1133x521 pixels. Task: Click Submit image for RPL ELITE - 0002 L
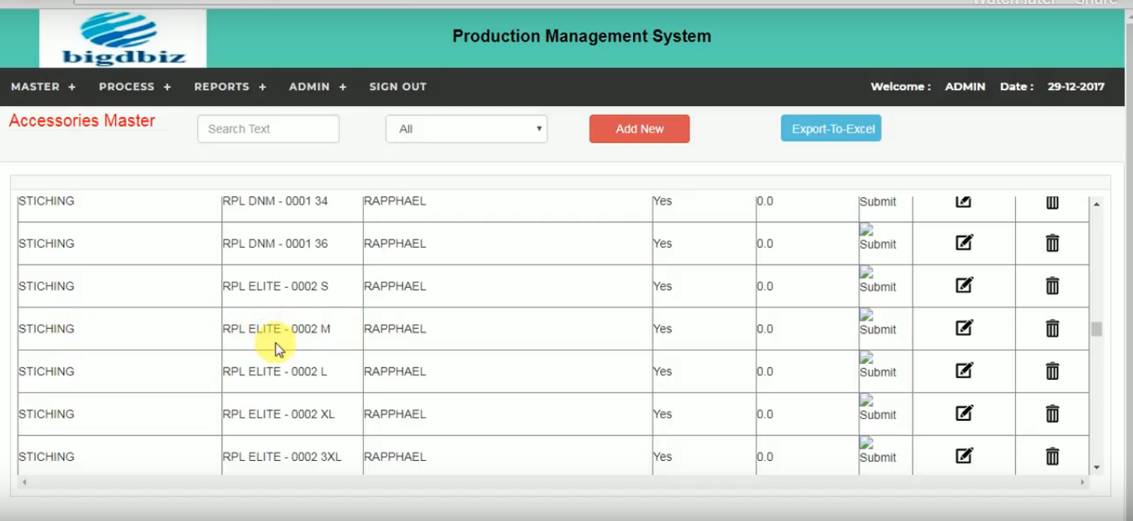pyautogui.click(x=878, y=366)
